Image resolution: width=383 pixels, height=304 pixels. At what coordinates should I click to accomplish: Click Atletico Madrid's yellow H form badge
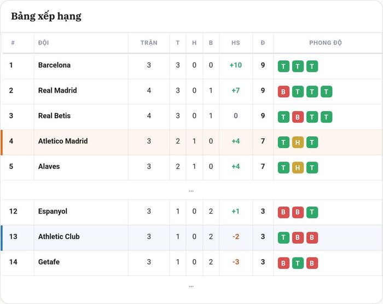point(298,142)
